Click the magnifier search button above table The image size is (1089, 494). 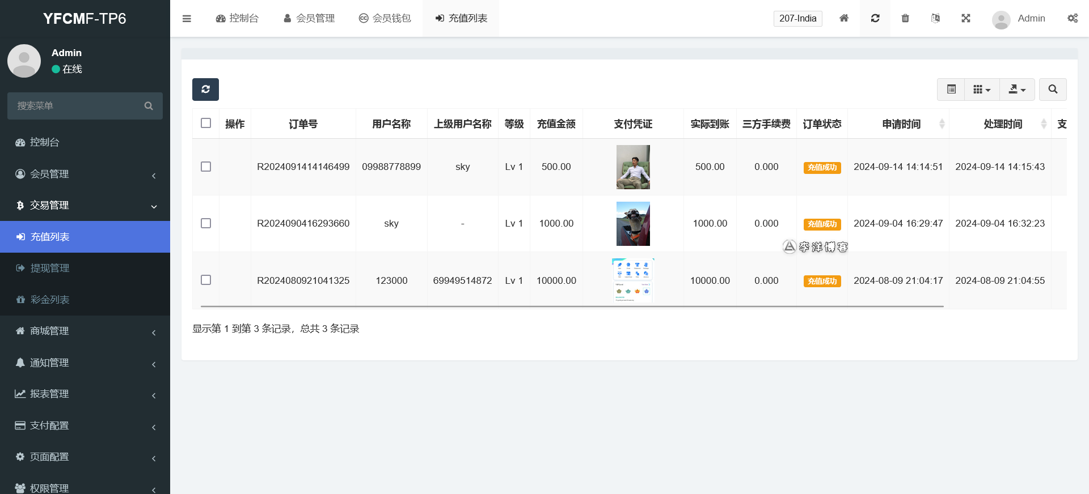(x=1053, y=90)
